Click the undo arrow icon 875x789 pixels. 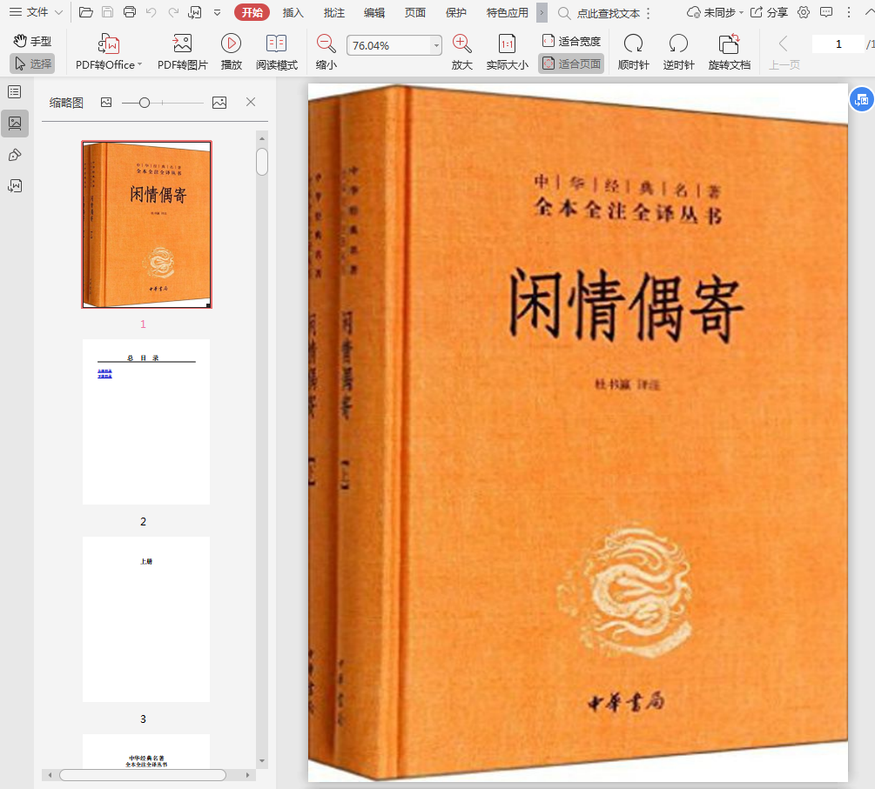[151, 12]
